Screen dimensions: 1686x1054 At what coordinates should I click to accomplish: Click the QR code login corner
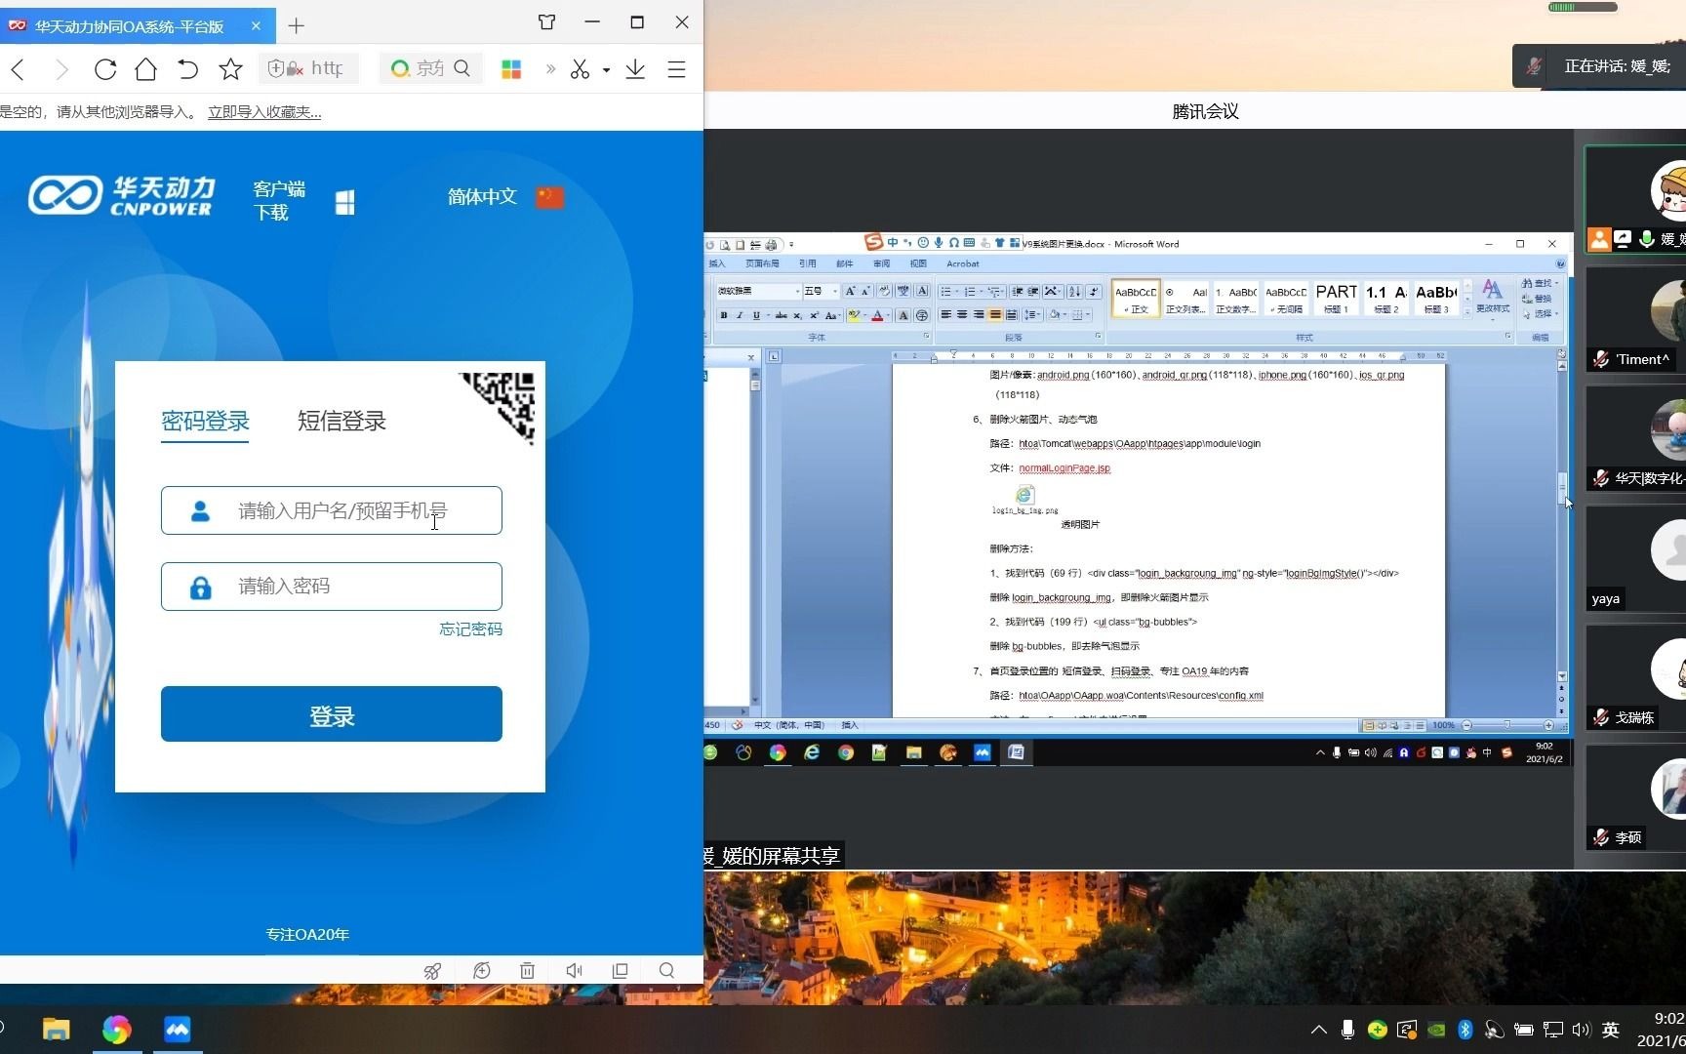(x=506, y=400)
